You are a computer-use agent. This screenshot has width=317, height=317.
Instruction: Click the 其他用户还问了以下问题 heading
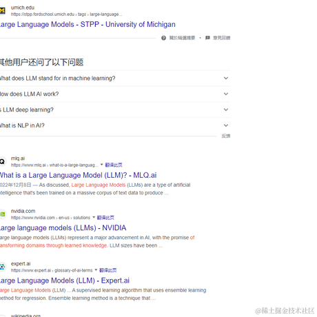tap(41, 62)
